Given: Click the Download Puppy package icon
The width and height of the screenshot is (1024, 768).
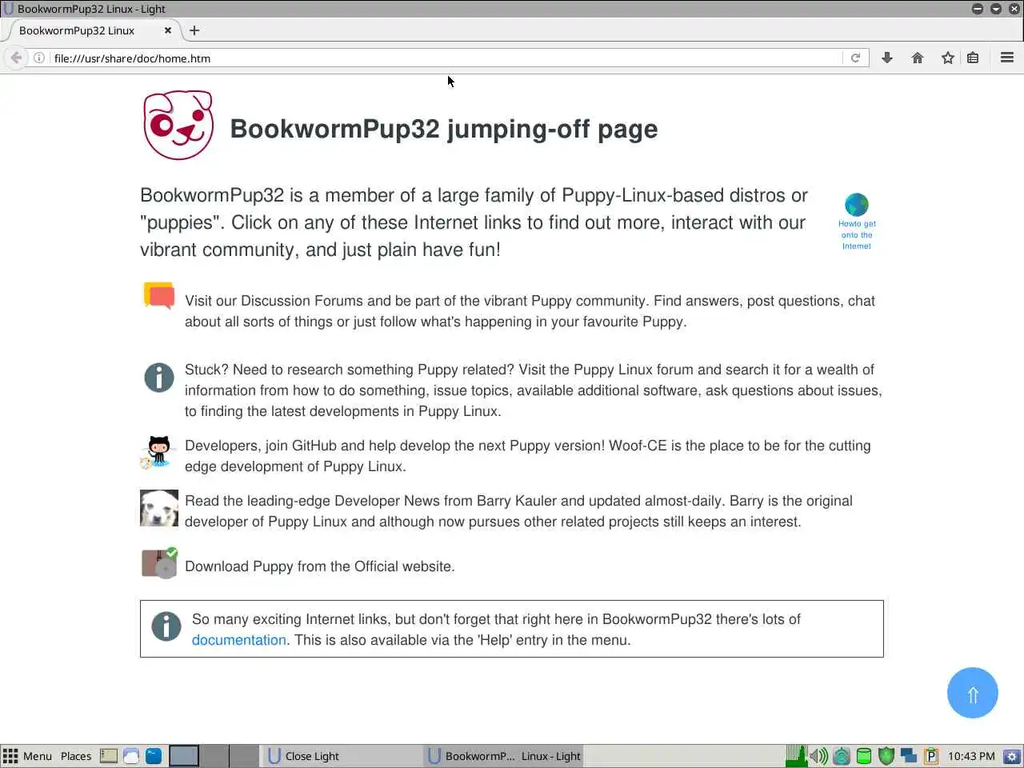Looking at the screenshot, I should (160, 563).
